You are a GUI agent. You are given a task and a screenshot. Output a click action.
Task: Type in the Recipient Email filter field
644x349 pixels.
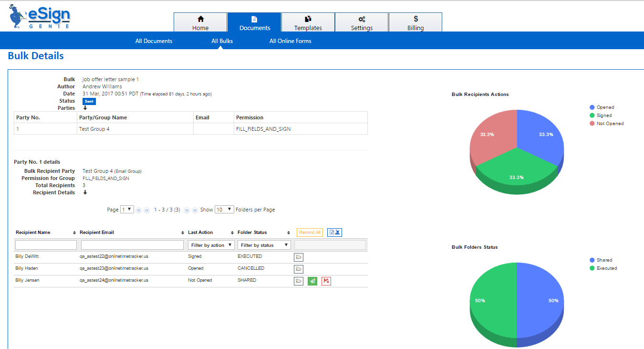(x=132, y=244)
